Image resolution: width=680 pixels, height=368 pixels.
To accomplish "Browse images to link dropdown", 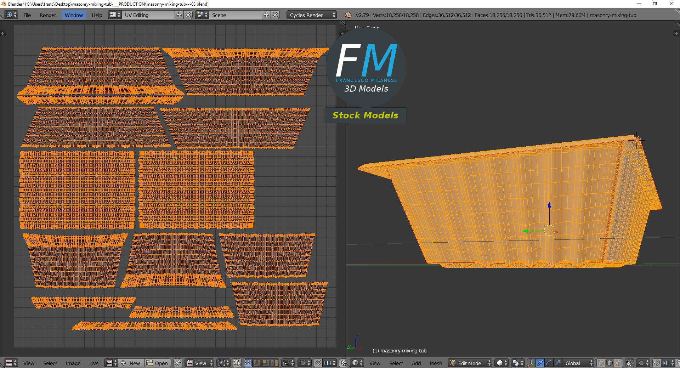I will coord(112,363).
